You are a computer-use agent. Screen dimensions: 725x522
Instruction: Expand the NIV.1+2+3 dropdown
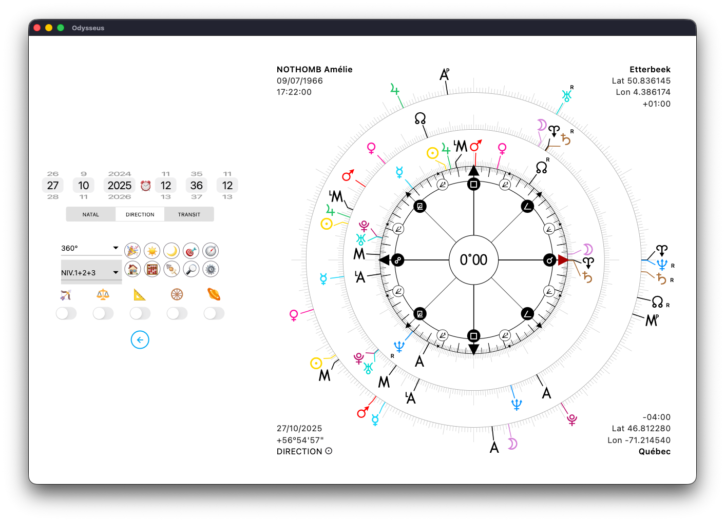tap(90, 272)
